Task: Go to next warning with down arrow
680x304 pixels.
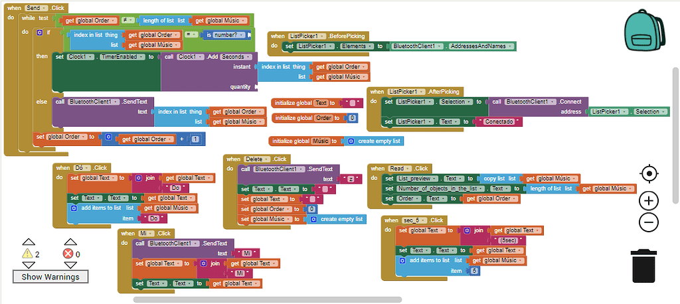Action: point(28,265)
